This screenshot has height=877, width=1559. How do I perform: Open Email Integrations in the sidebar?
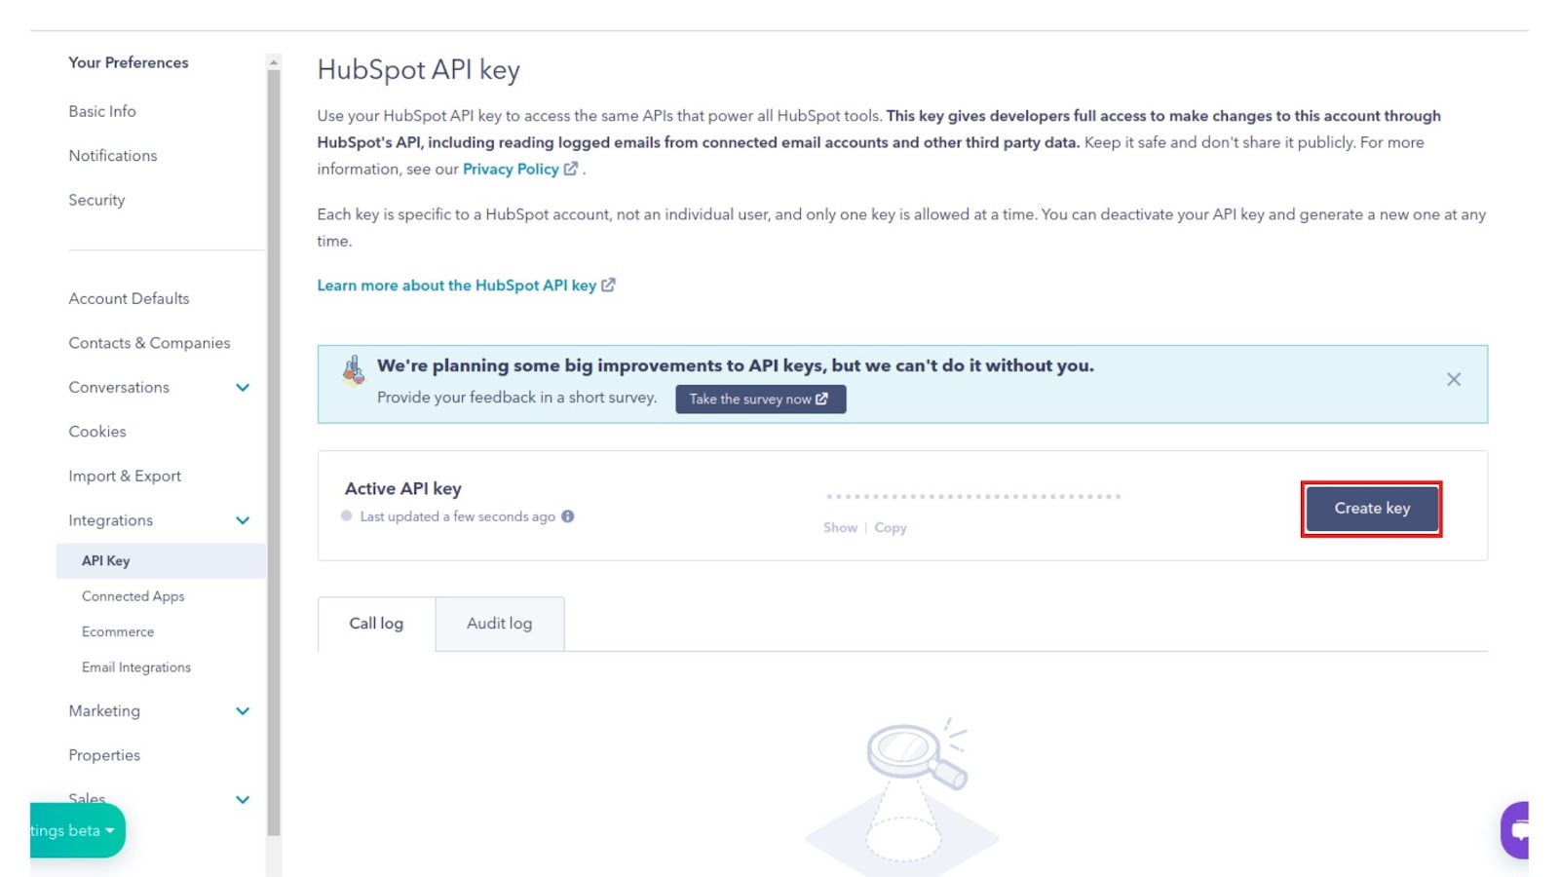click(136, 667)
